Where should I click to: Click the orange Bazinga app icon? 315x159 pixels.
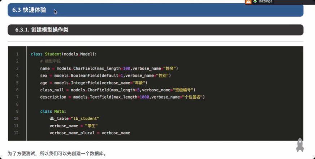pyautogui.click(x=248, y=2)
